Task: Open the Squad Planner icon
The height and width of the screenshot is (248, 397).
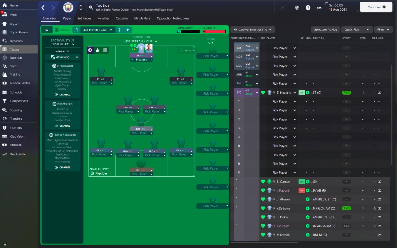Action: 5,32
